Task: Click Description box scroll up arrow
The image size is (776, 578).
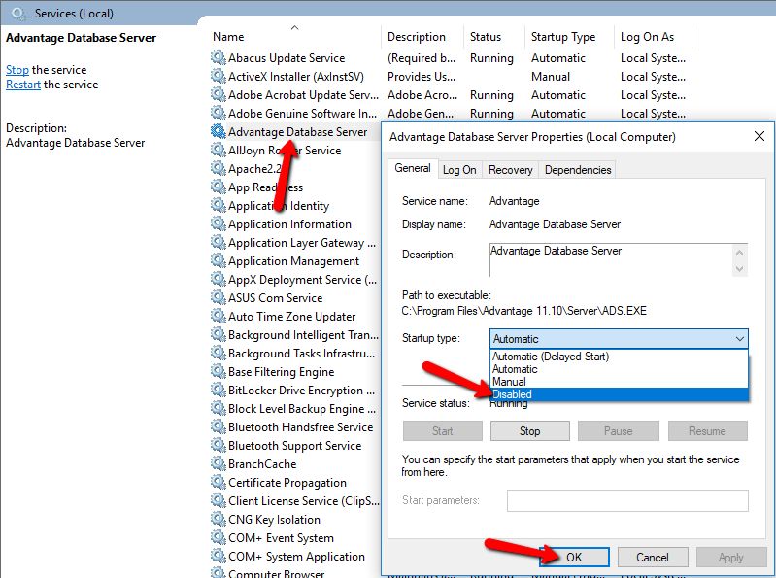Action: click(739, 253)
